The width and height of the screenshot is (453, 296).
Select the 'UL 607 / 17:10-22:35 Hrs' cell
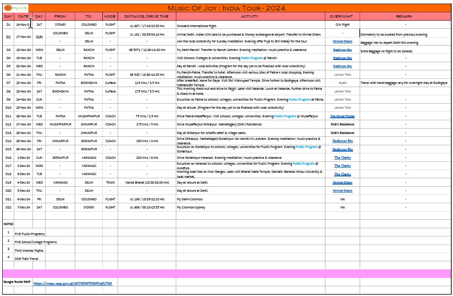point(147,26)
